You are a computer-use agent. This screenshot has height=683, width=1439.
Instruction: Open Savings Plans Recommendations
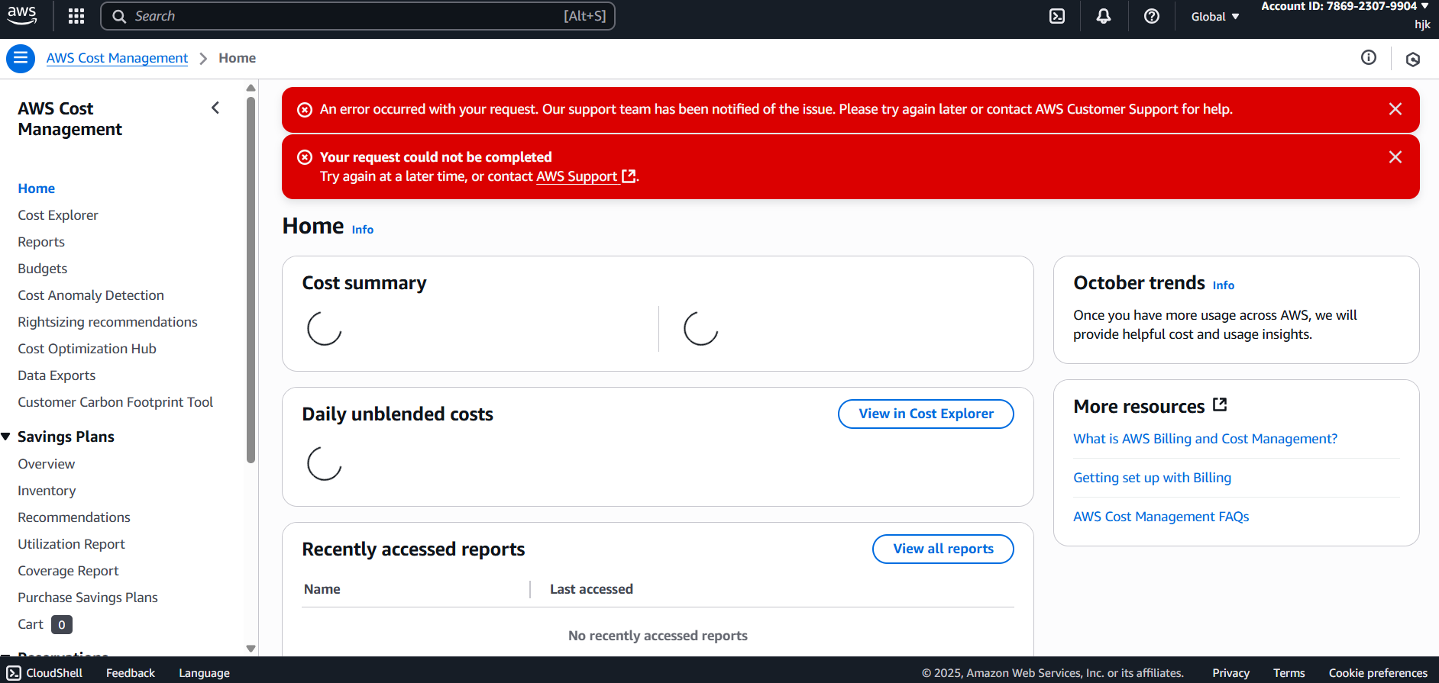pos(74,517)
